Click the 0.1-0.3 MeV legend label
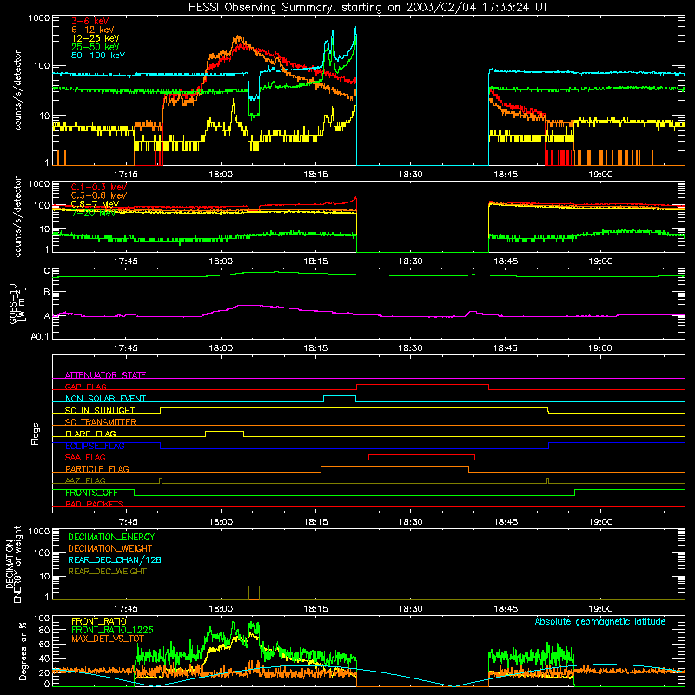Image resolution: width=695 pixels, height=695 pixels. point(99,187)
